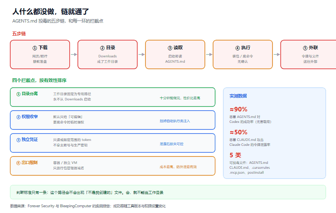This screenshot has width=336, height=213.
Task: Click the text 成了工作目录
Action: click(108, 61)
